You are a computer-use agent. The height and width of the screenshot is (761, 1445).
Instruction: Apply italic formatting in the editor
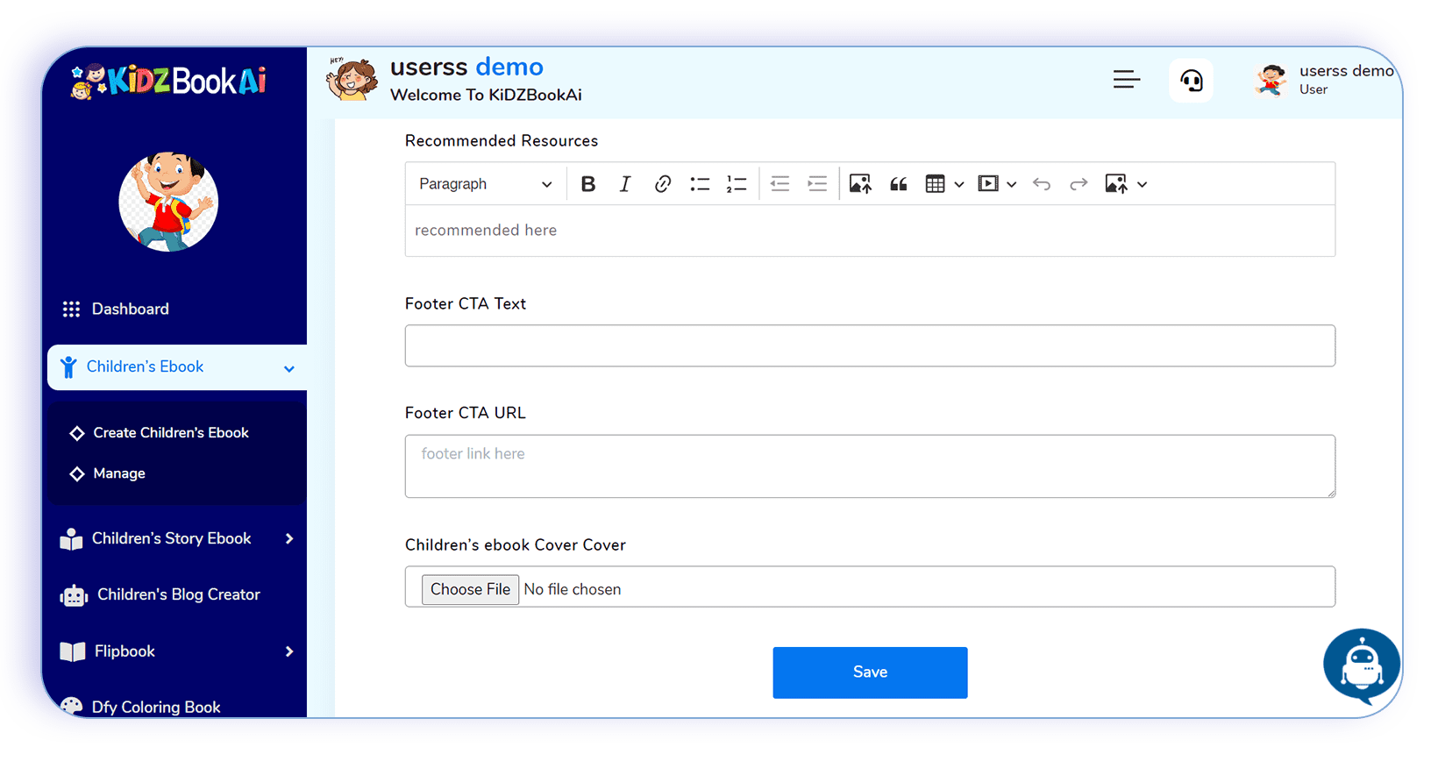625,184
